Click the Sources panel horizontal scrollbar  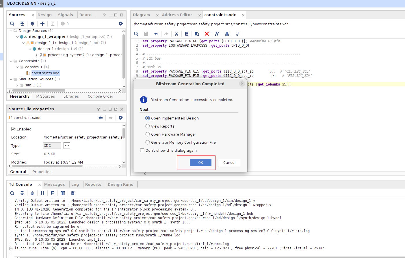[x=38, y=90]
